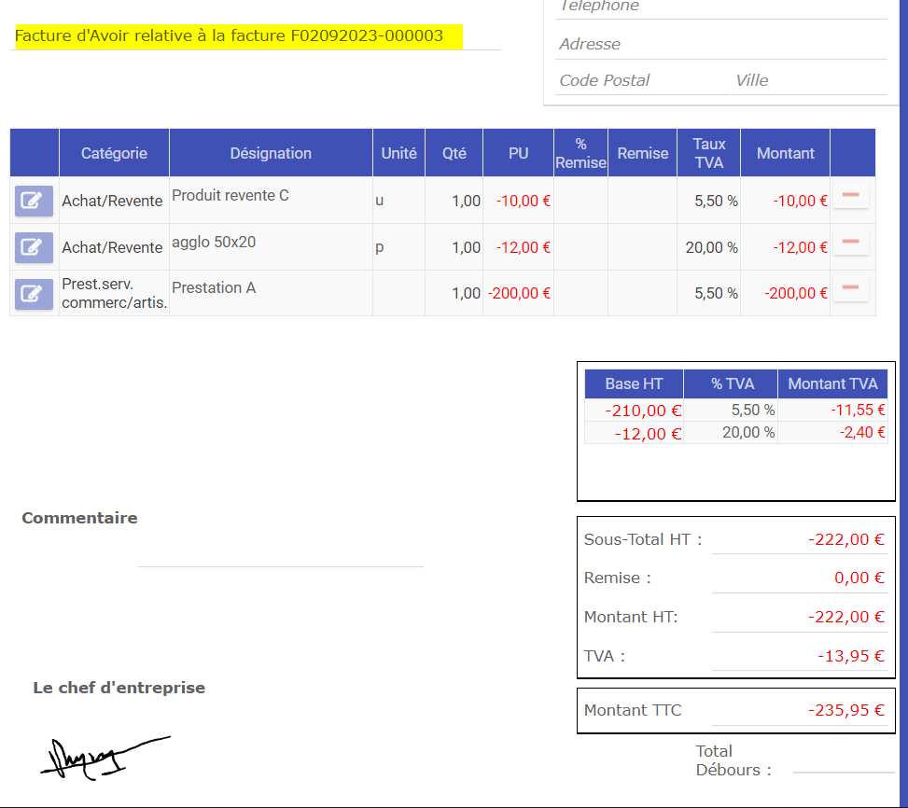
Task: Click the Taux TVA column header
Action: 708,153
